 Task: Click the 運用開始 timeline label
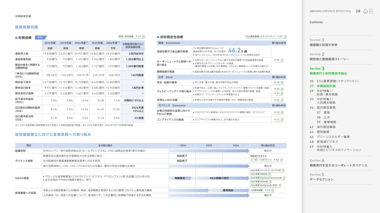tap(228, 191)
